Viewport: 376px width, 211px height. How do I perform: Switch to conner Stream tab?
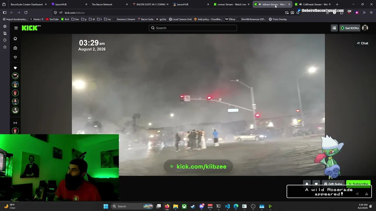click(x=231, y=4)
